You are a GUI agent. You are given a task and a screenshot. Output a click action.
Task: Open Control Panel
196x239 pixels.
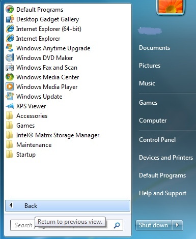[157, 140]
